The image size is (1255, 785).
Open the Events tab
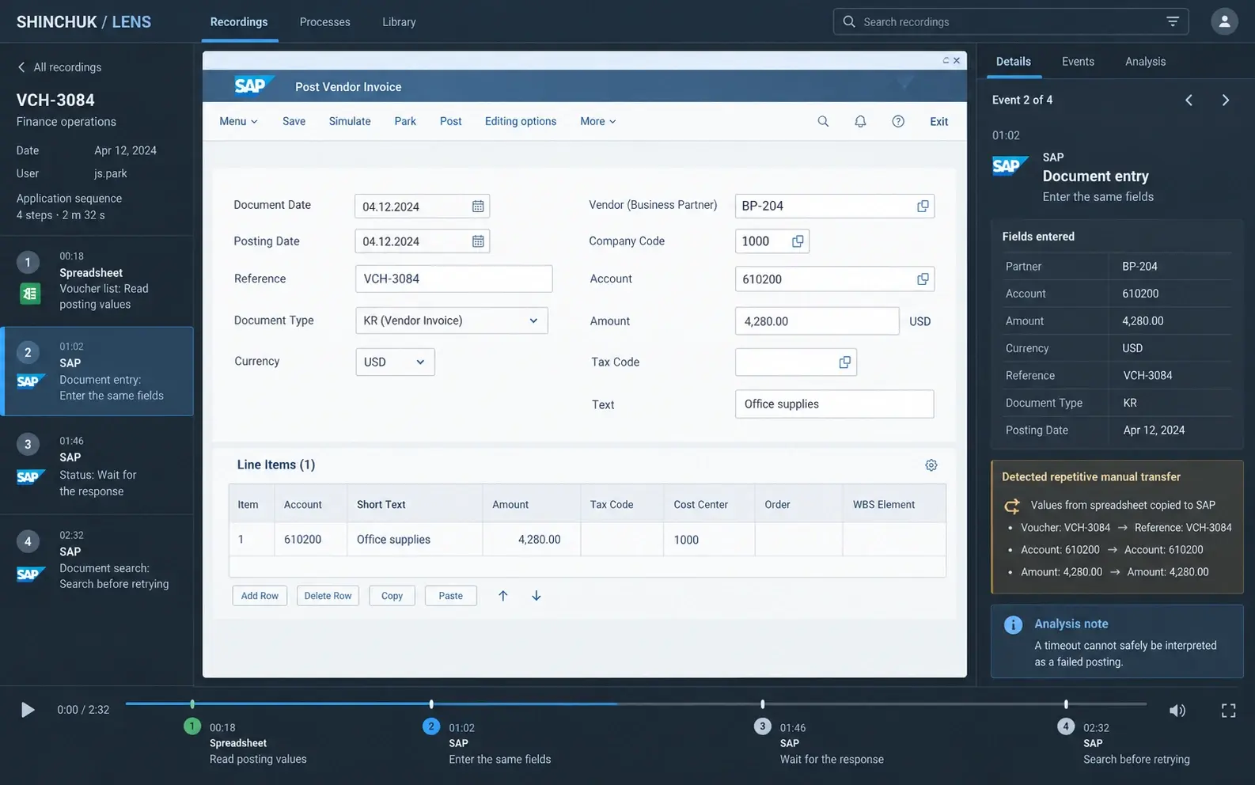click(x=1078, y=62)
